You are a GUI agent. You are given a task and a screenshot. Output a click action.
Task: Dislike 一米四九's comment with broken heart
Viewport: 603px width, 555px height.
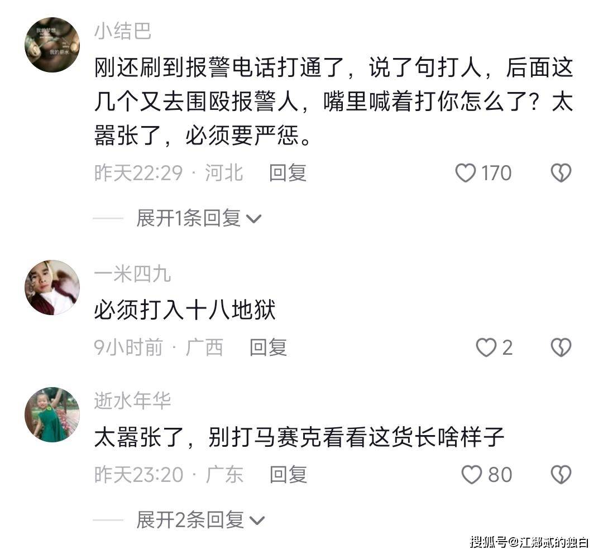click(561, 348)
